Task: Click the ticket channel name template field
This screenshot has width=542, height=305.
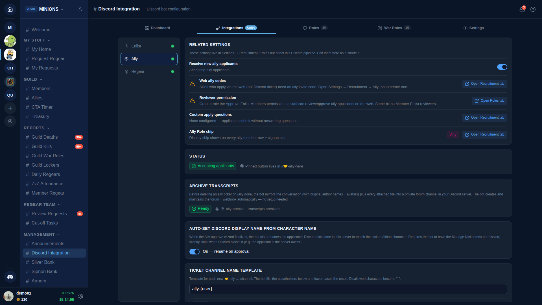Action: pos(348,289)
